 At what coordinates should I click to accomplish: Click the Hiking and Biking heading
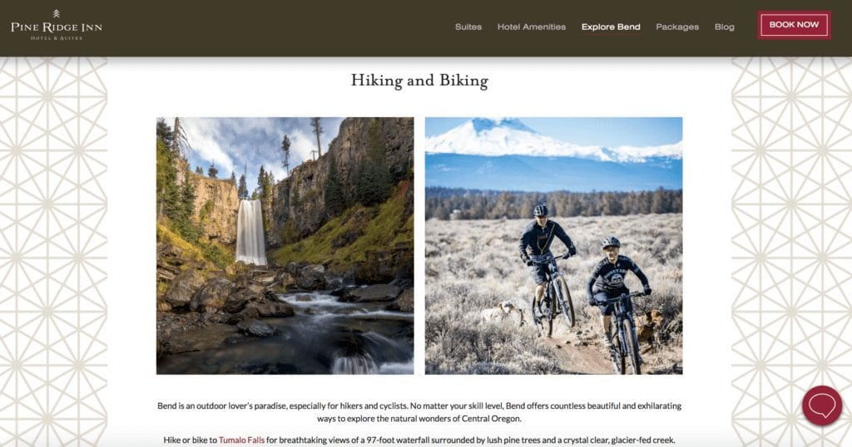[x=419, y=81]
